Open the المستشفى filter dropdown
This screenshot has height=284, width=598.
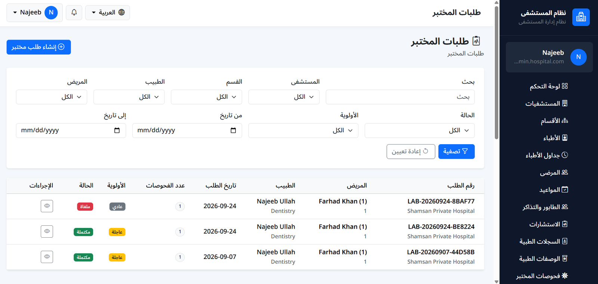284,97
